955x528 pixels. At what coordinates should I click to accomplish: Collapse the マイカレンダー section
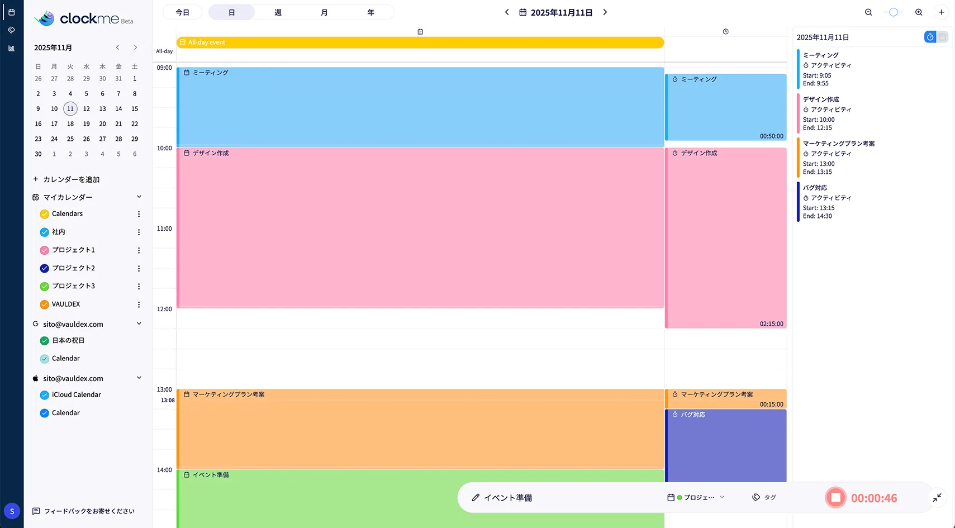pyautogui.click(x=139, y=197)
